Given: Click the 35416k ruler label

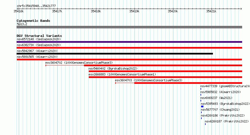Looking at the screenshot, I should (x=19, y=11).
